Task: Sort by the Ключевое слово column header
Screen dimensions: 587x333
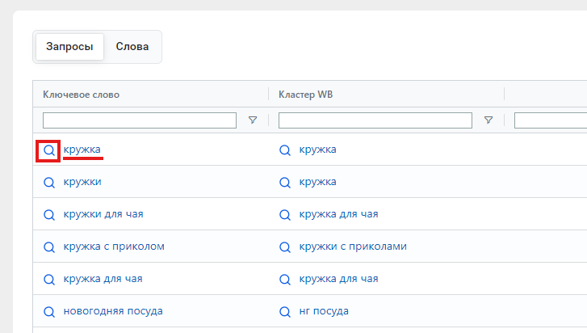Action: point(81,95)
